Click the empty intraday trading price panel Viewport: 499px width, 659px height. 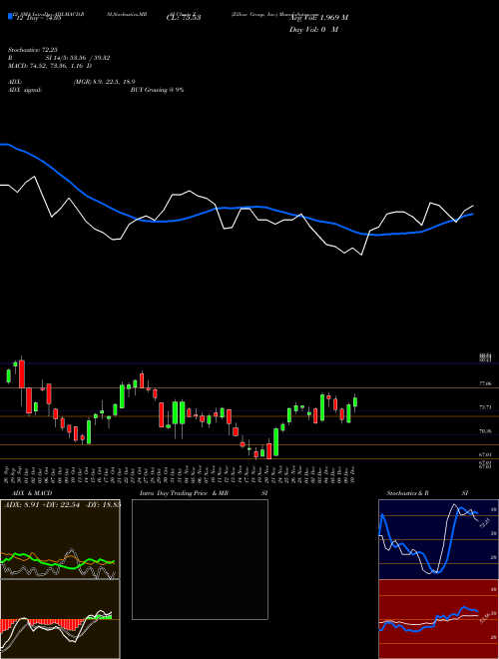point(200,559)
